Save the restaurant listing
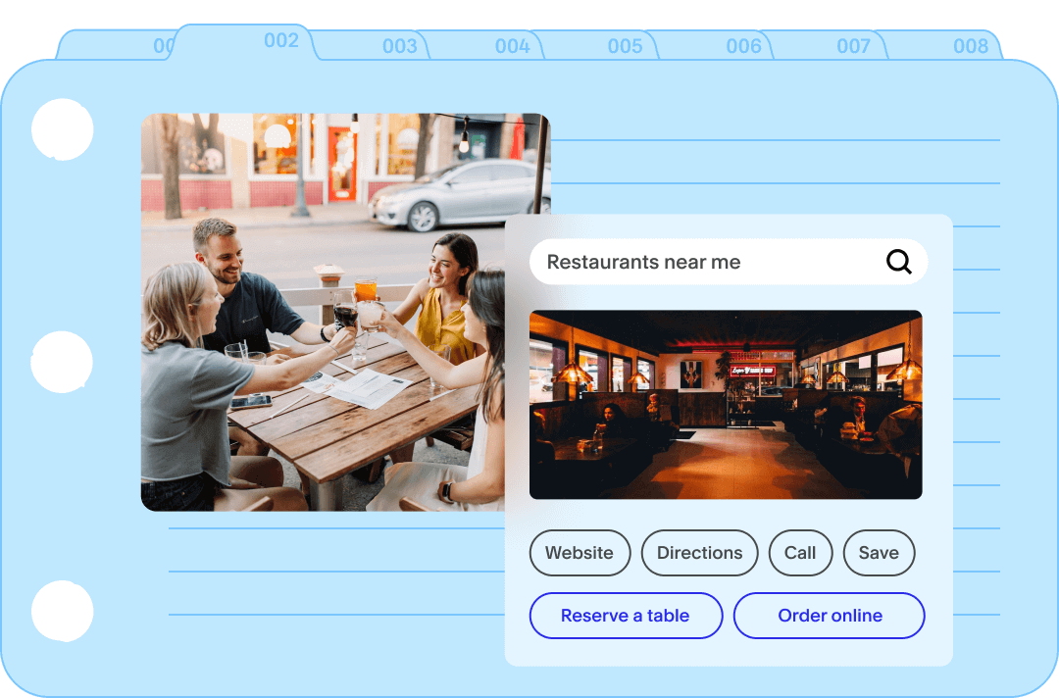The height and width of the screenshot is (698, 1059). coord(879,553)
